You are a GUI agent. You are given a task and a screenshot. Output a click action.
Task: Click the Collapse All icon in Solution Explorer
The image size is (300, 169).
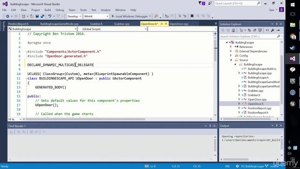pos(255,30)
